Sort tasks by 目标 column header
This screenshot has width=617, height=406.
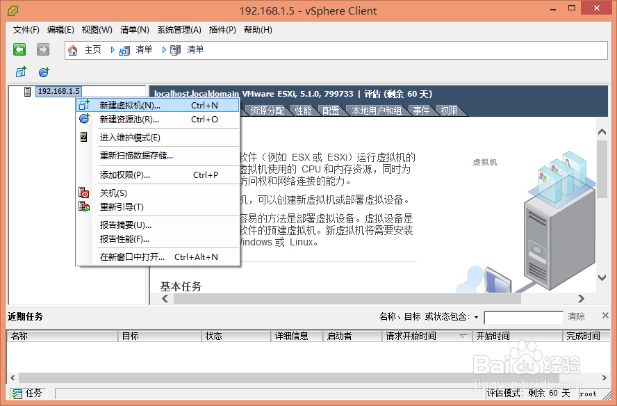(160, 336)
